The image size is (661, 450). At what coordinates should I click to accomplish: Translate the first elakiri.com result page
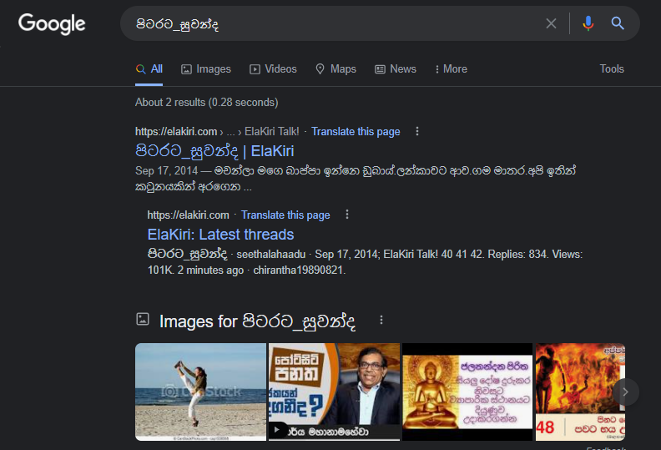[x=356, y=132]
